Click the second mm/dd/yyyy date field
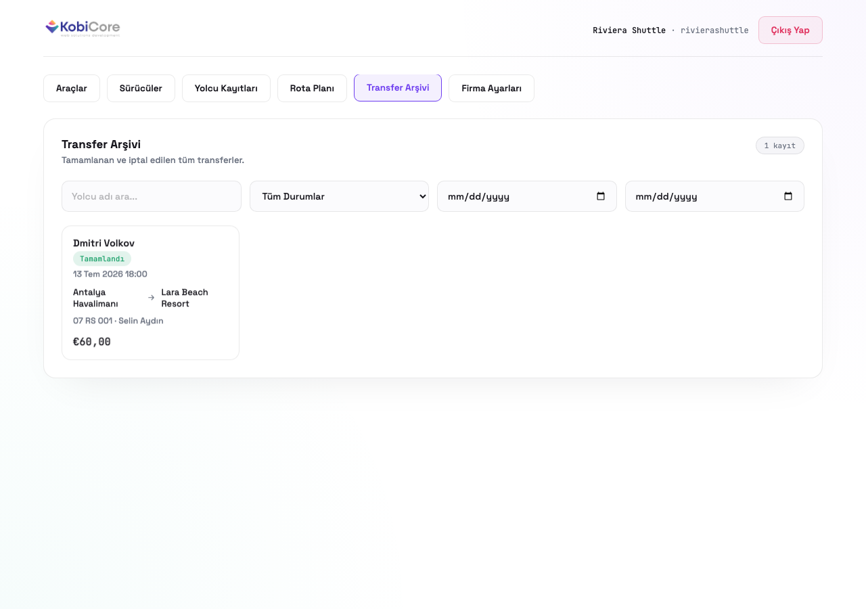866x609 pixels. click(x=714, y=196)
